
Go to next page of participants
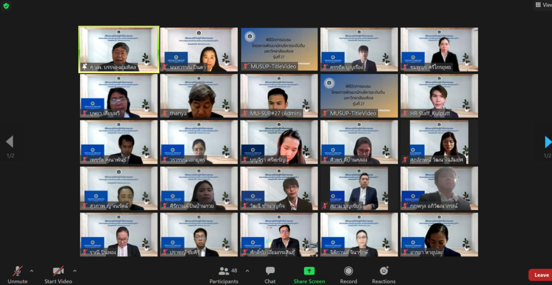(x=548, y=142)
